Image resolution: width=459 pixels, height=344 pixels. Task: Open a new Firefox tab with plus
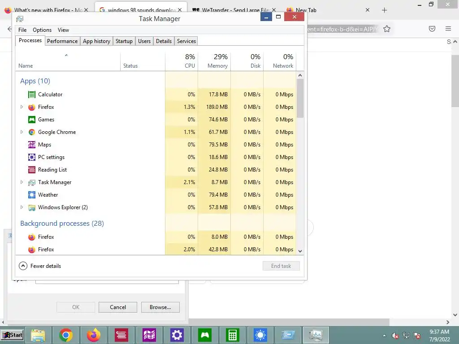384,10
